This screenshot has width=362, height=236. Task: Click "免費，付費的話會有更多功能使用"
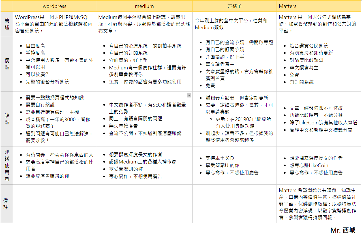[145, 82]
